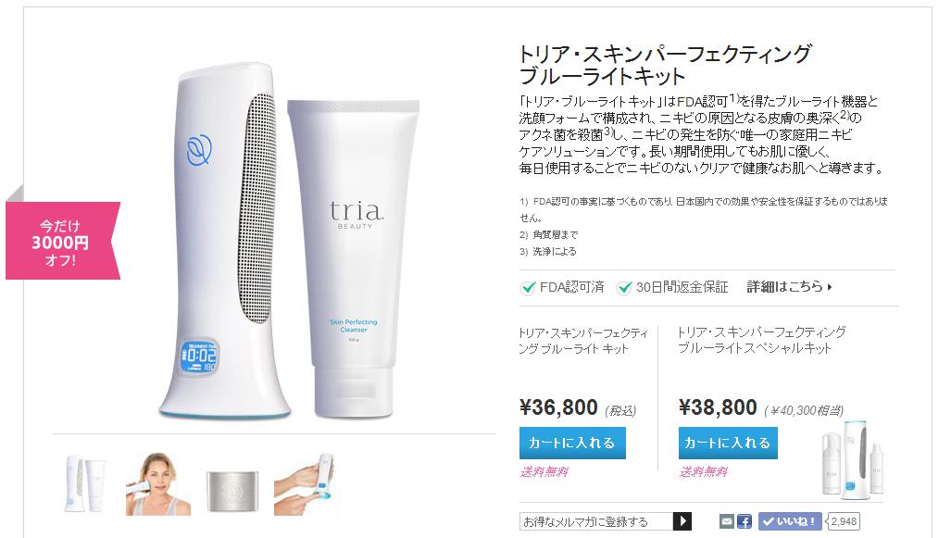Screen dimensions: 951x538
Task: Click the お得なメルマガに登録する input field
Action: click(596, 521)
